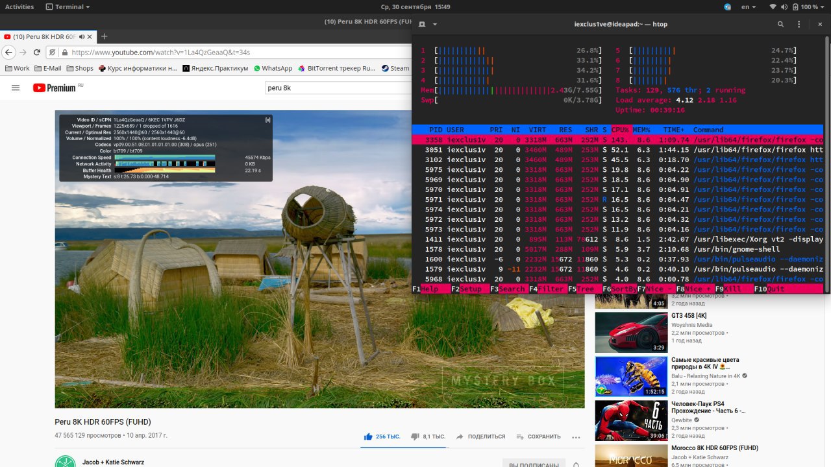
Task: Open the Work bookmarks folder
Action: [x=17, y=68]
